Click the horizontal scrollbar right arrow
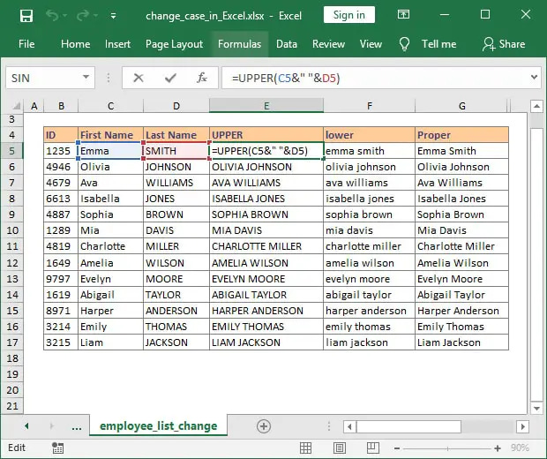 click(x=522, y=426)
